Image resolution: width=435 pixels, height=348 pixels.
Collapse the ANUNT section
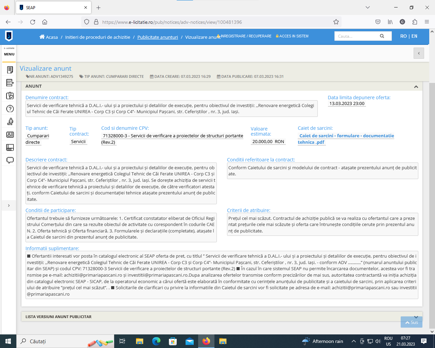(x=416, y=86)
